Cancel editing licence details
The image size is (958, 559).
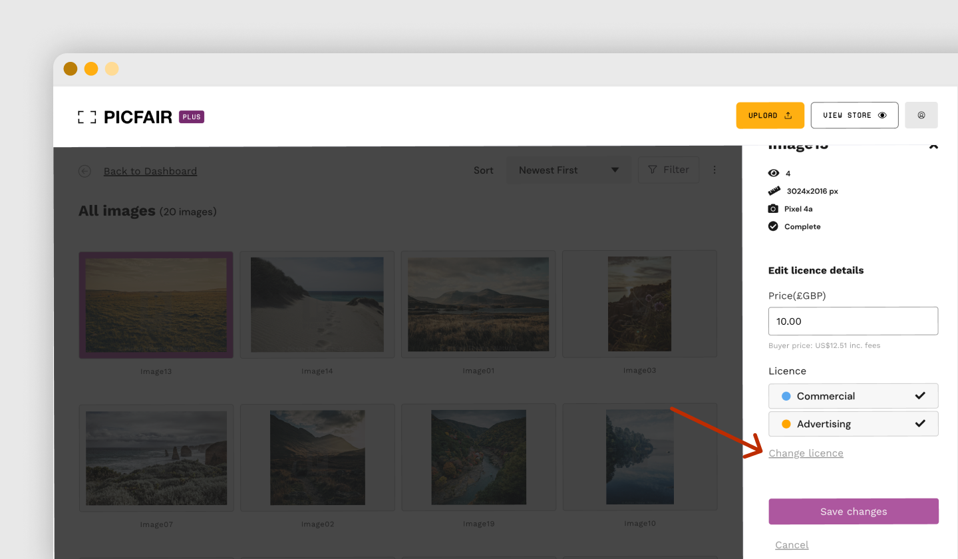792,545
